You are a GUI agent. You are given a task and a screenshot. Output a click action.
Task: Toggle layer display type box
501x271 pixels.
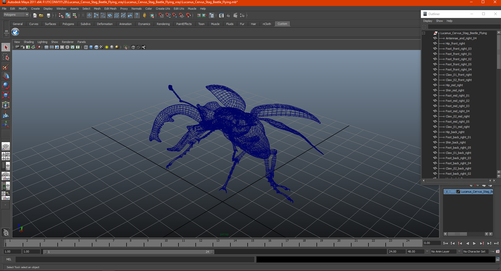pos(453,192)
